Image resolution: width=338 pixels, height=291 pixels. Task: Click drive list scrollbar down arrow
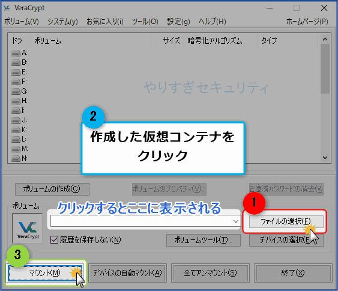[325, 158]
